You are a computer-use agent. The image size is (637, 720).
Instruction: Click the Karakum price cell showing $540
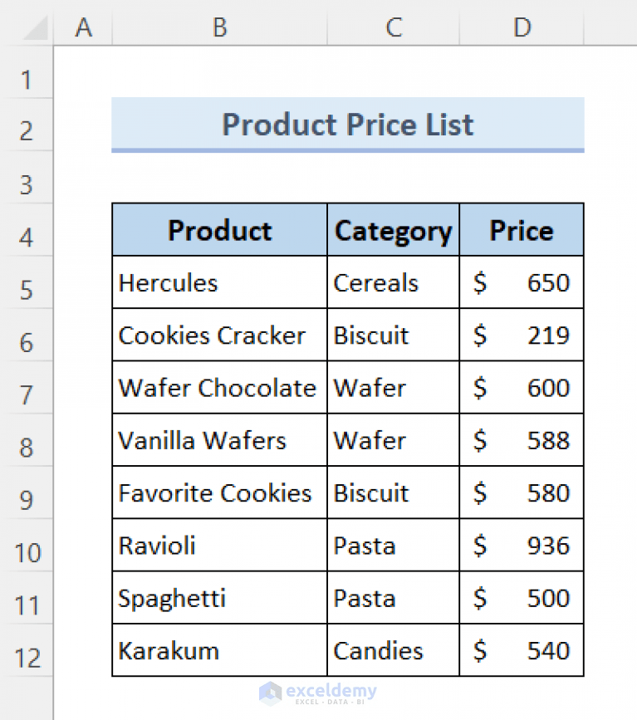(522, 651)
